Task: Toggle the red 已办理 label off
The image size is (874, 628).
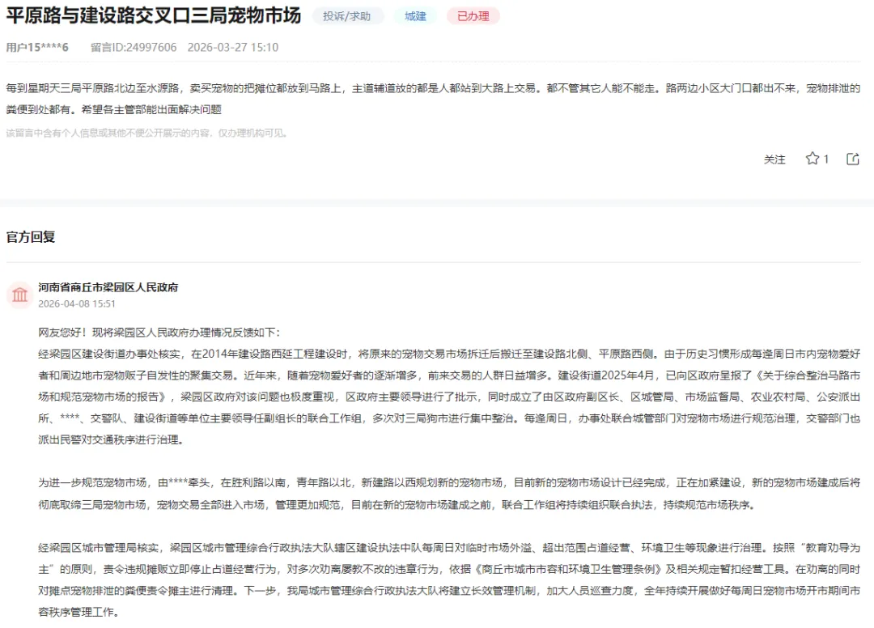Action: click(x=473, y=15)
